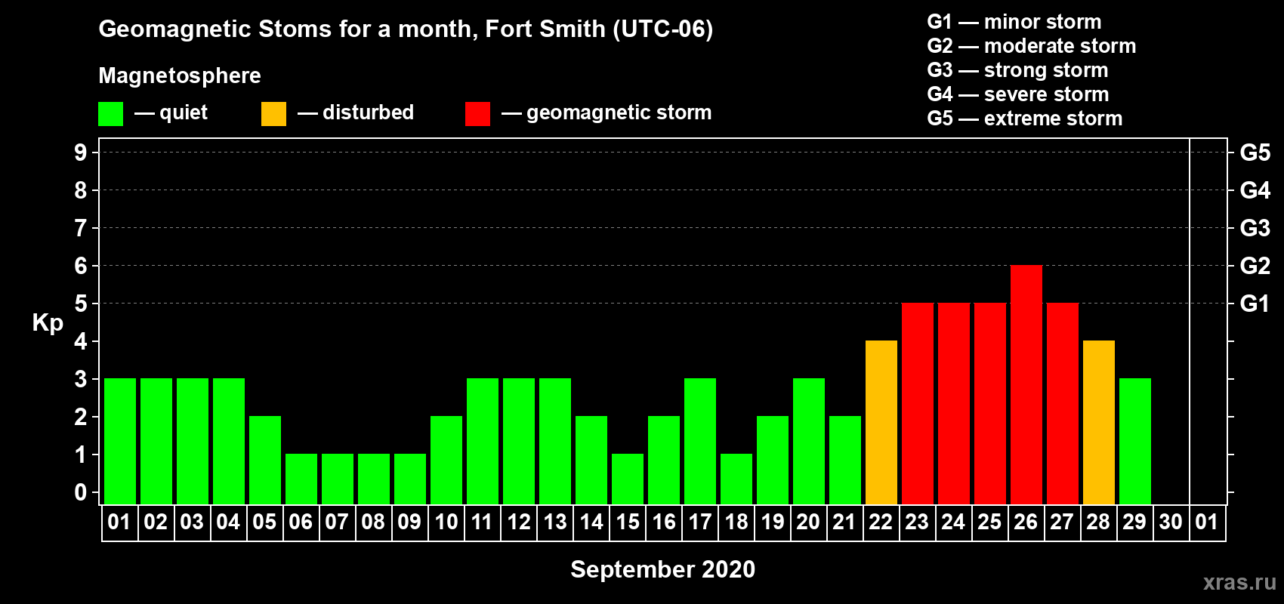
Task: Click the green bar for day 20
Action: click(809, 441)
